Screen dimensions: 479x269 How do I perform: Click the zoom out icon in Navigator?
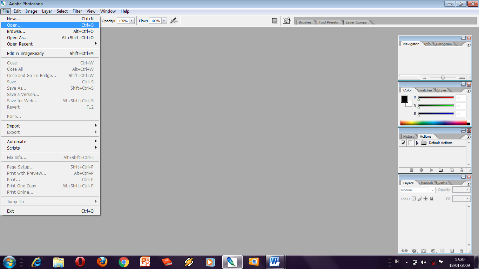(x=424, y=78)
